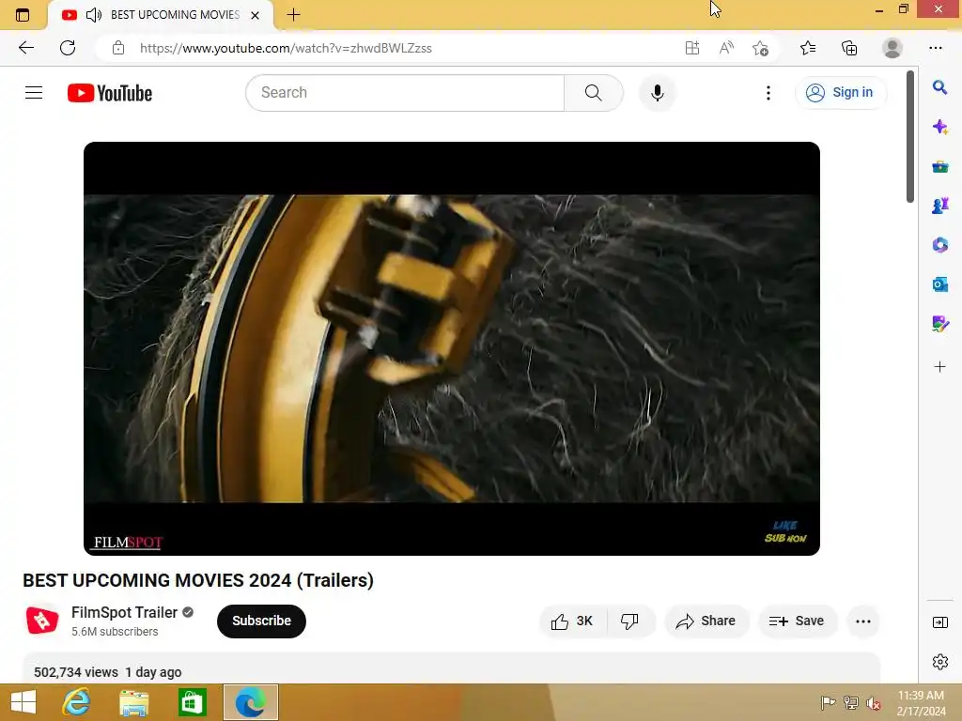Select the BEST UPCOMING MOVIES tab
This screenshot has height=721, width=962.
coord(161,15)
